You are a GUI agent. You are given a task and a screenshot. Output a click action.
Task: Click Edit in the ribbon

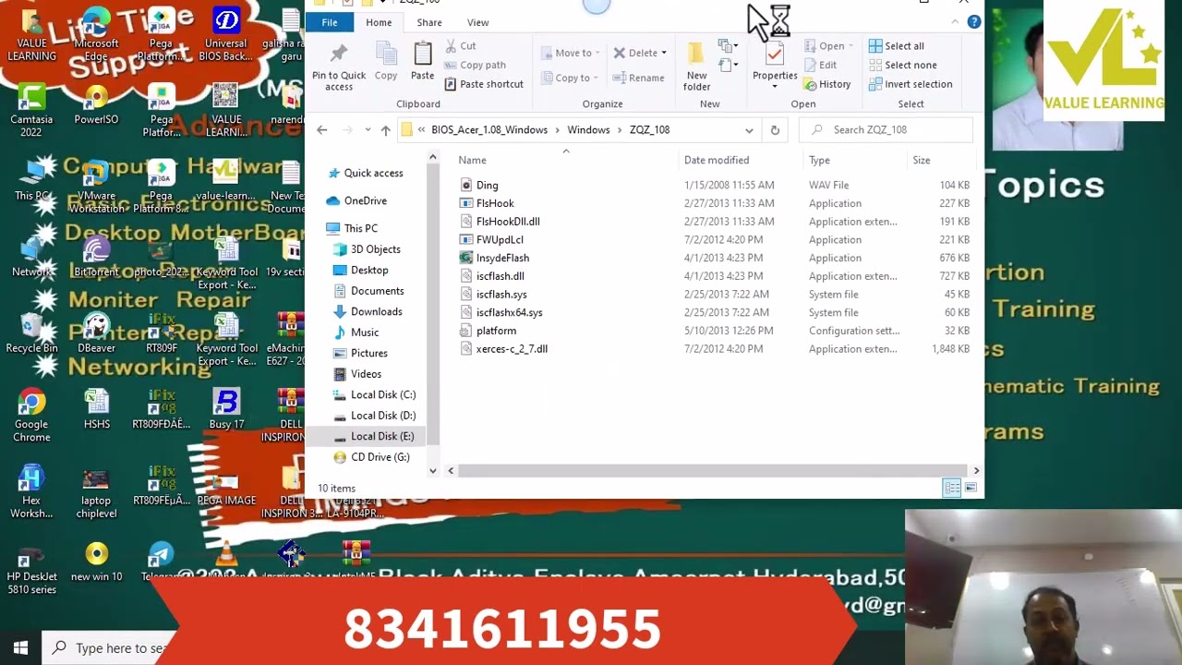(819, 65)
